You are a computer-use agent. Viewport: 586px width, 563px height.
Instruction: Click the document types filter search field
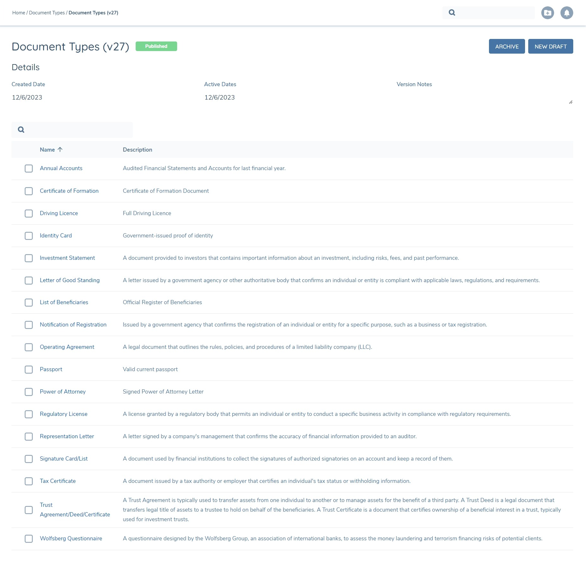[x=77, y=130]
